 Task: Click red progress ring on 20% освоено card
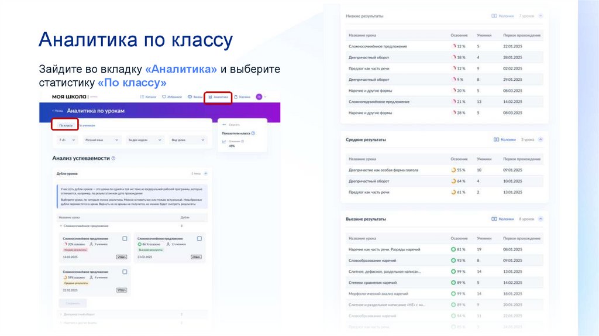coord(65,244)
